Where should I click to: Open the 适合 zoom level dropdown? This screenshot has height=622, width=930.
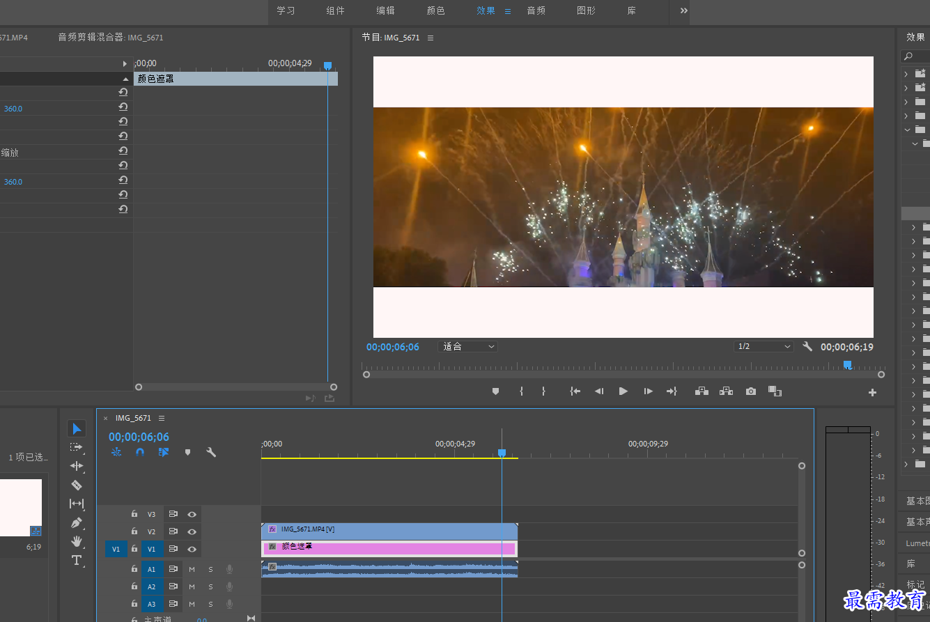tap(467, 346)
